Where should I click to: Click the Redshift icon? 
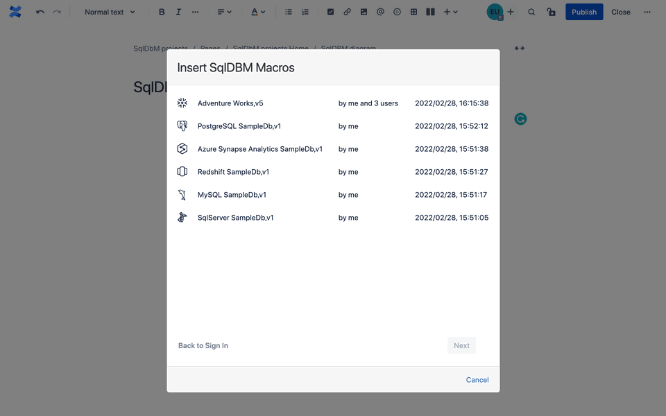[182, 171]
